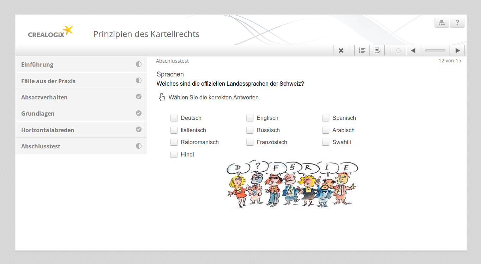Select the Italienisch checkbox

pos(174,130)
